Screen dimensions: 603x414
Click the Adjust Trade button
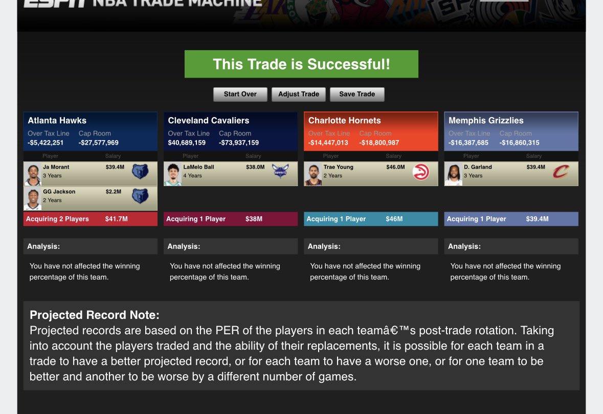coord(298,94)
